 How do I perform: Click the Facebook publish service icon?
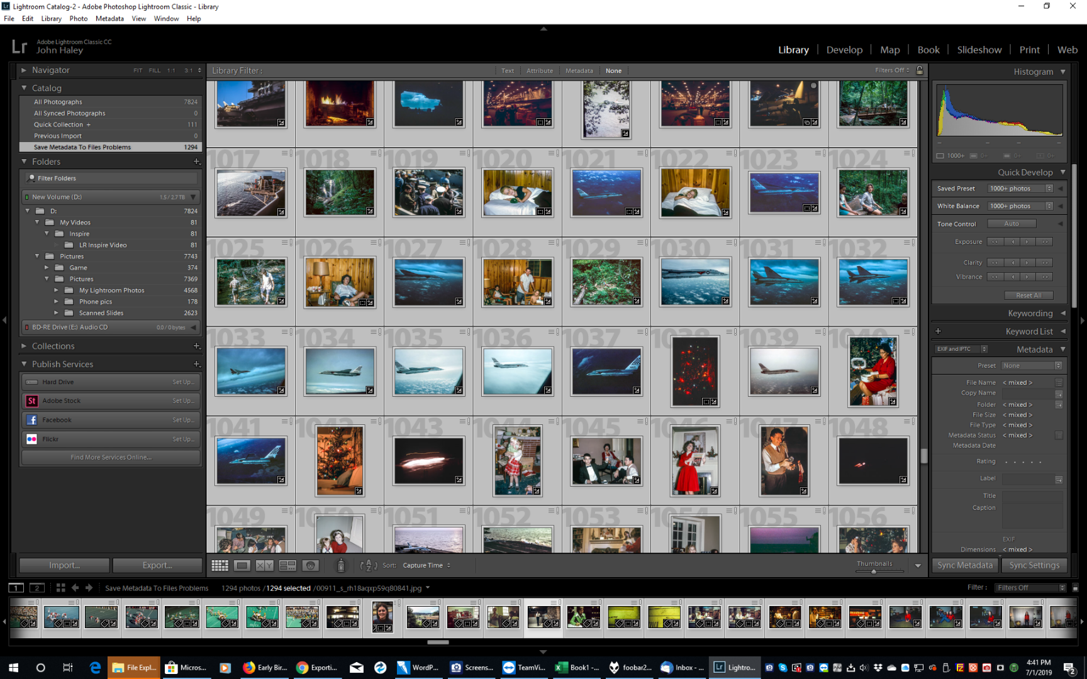31,420
